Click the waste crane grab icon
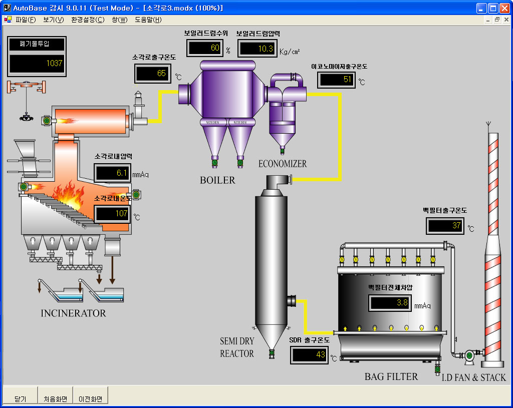The image size is (513, 408). pyautogui.click(x=24, y=117)
